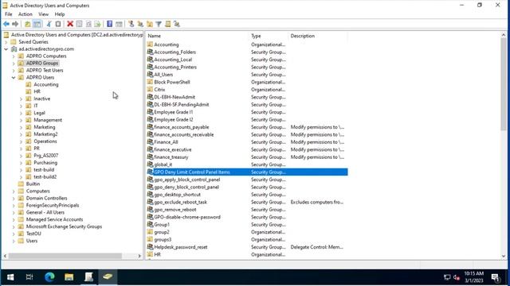Expand the Microsoft Exchange Security Groups node

pos(14,227)
